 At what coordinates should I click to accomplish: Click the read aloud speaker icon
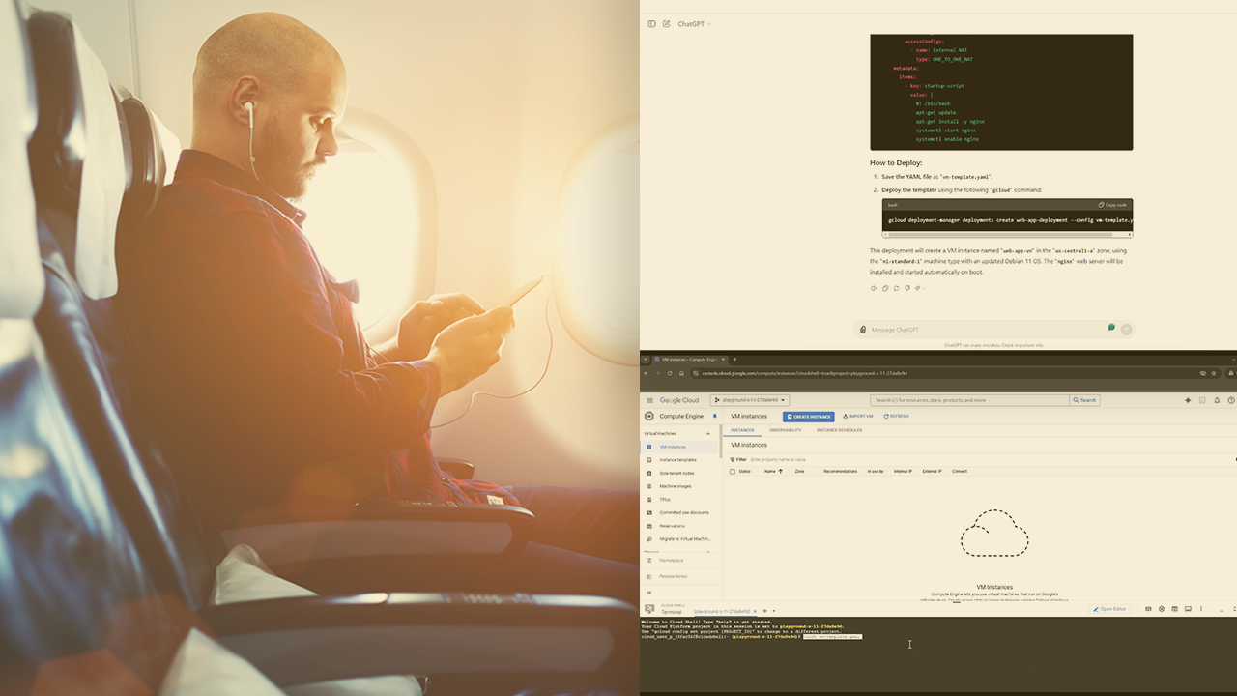874,288
